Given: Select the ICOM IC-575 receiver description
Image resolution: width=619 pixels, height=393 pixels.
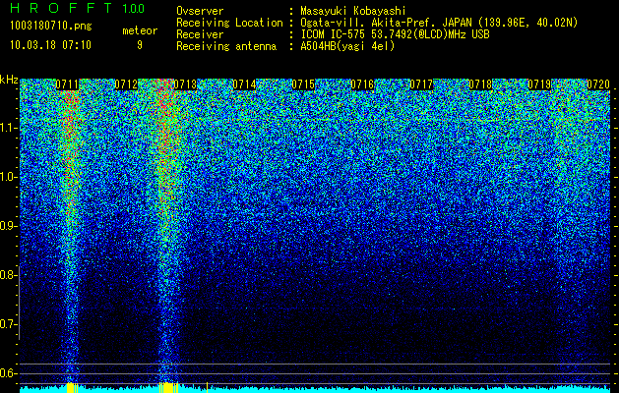Looking at the screenshot, I should (x=395, y=34).
